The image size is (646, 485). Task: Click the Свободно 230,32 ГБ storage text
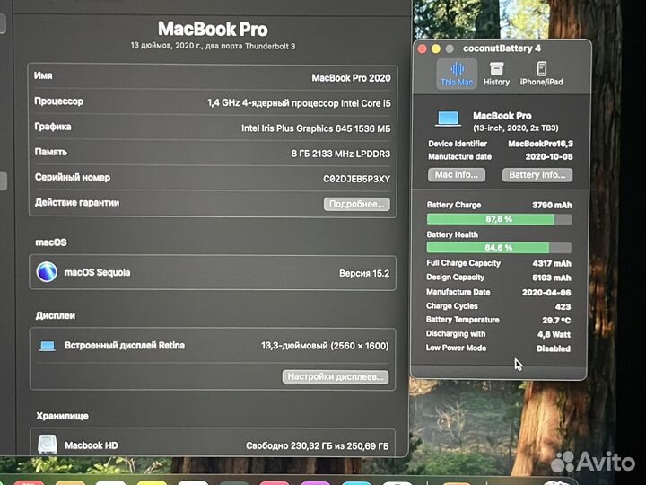coord(318,445)
